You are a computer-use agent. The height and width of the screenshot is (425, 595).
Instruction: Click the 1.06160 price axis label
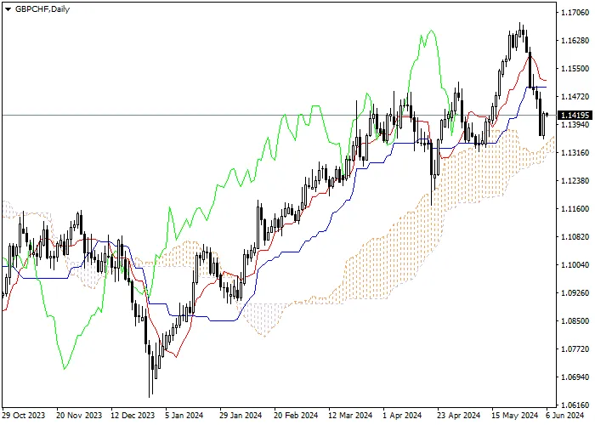575,405
